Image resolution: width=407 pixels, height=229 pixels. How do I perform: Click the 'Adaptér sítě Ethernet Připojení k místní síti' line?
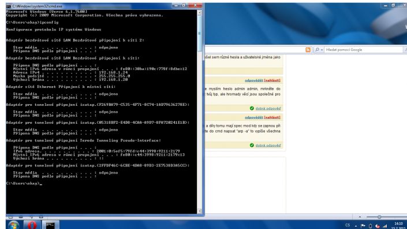[x=61, y=87]
